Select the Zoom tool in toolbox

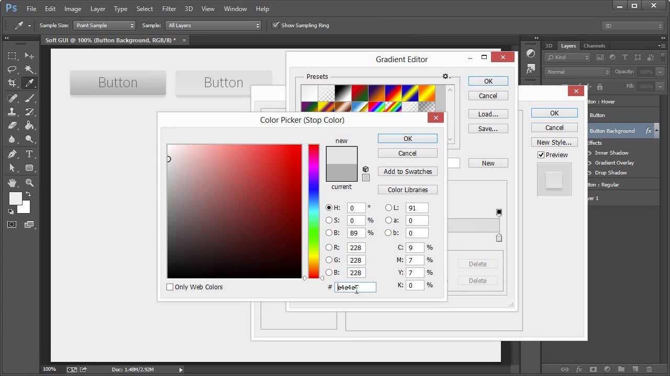click(29, 183)
